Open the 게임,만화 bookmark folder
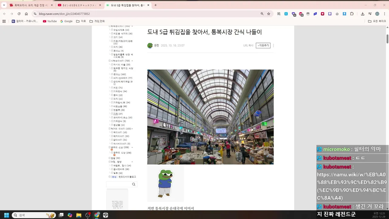This screenshot has width=389, height=219. tap(97, 21)
